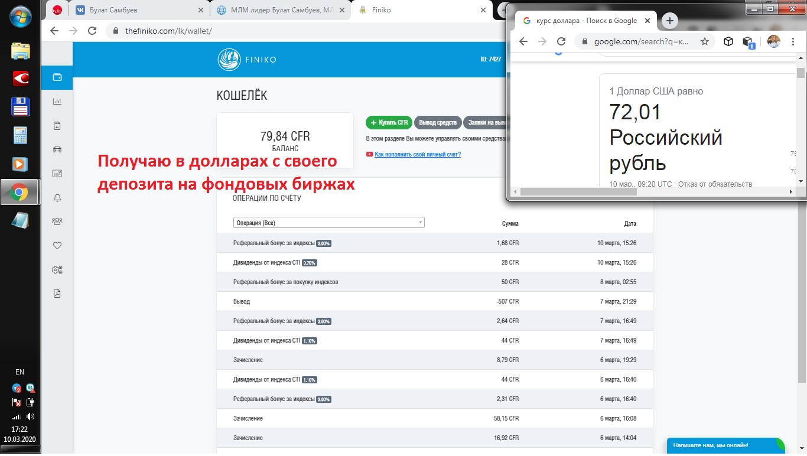Viewport: 807px width, 456px height.
Task: Click the heart icon in Finiko sidebar
Action: click(57, 246)
